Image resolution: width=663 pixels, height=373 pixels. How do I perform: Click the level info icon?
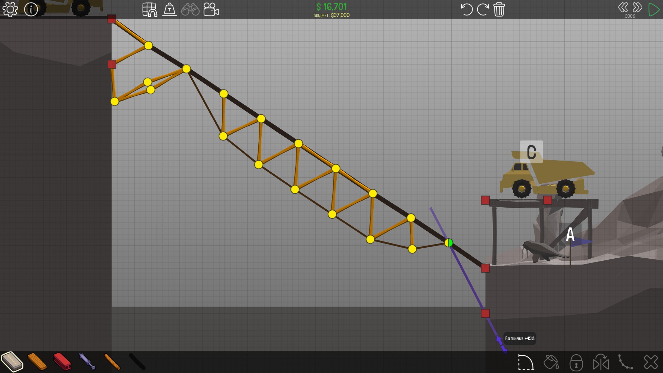click(x=31, y=9)
